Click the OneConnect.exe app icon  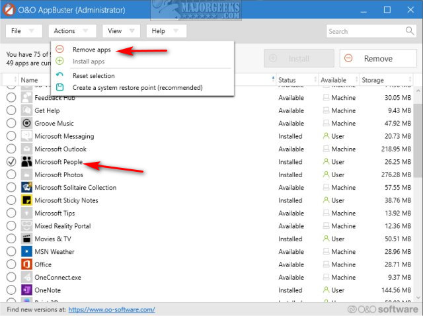click(26, 277)
